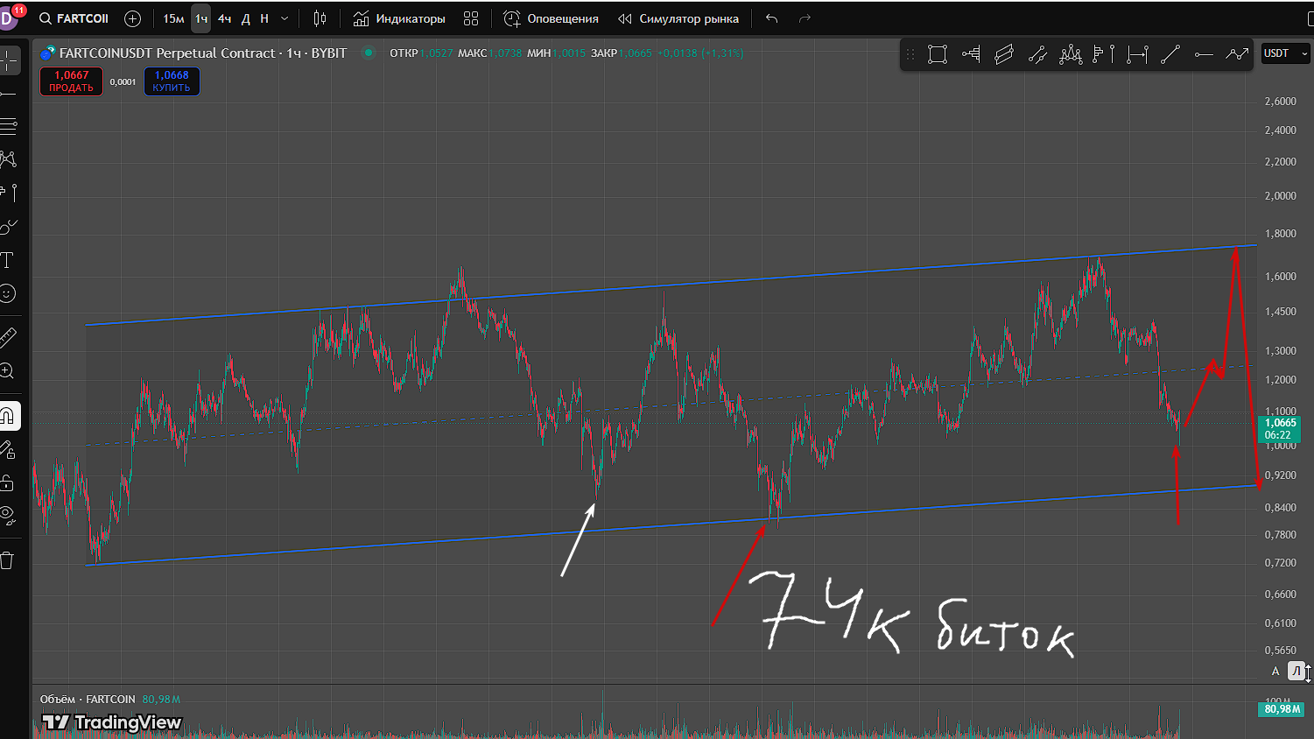This screenshot has width=1314, height=739.
Task: Click the КУПИТЬ 1,0668 buy button
Action: pyautogui.click(x=172, y=81)
